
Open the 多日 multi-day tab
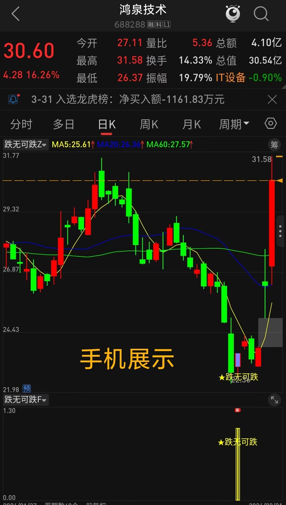[64, 124]
